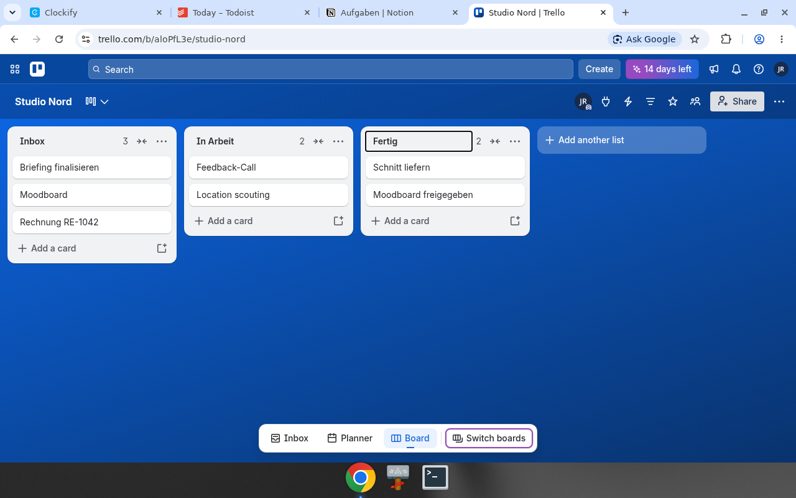Open the Inbox list actions menu
This screenshot has width=796, height=498.
[x=162, y=141]
